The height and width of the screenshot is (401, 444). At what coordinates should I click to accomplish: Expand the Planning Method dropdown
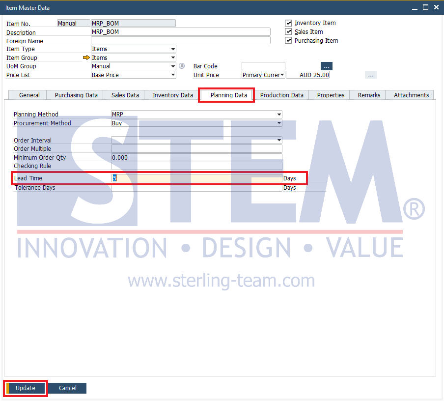tap(279, 115)
